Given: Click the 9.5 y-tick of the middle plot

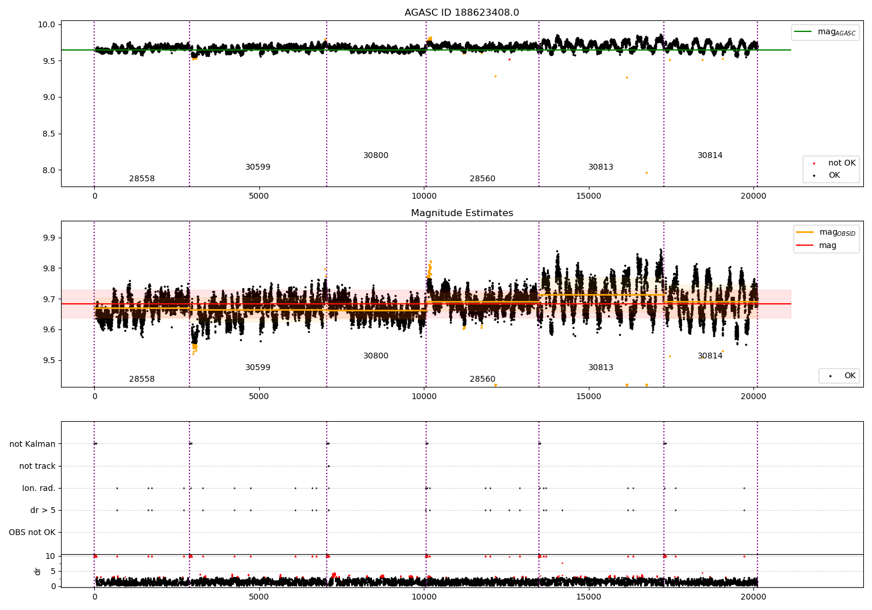Looking at the screenshot, I should 49,360.
